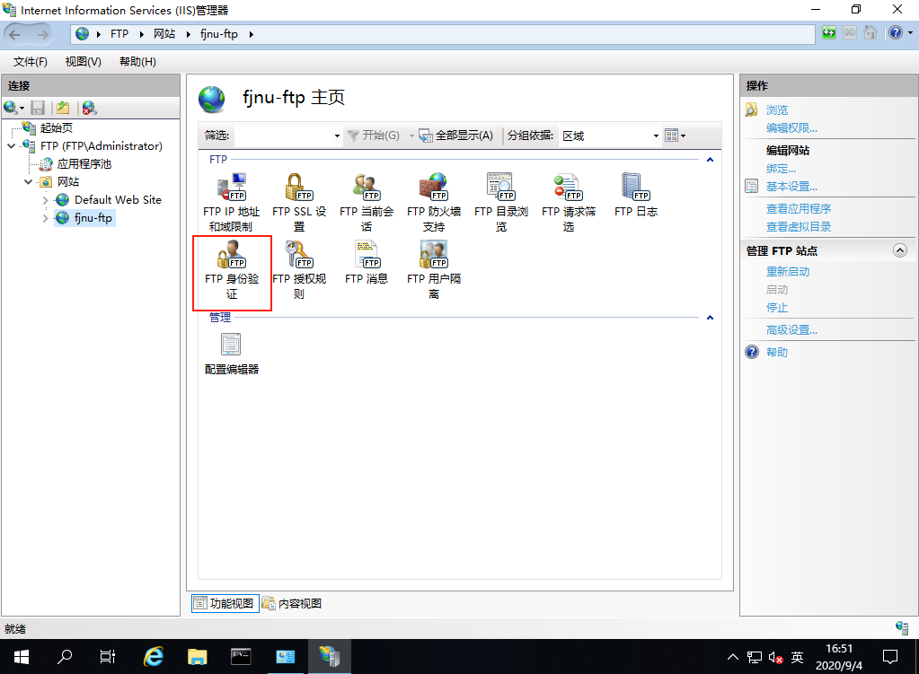Open the 文件(F) menu
Image resolution: width=919 pixels, height=674 pixels.
[x=31, y=62]
